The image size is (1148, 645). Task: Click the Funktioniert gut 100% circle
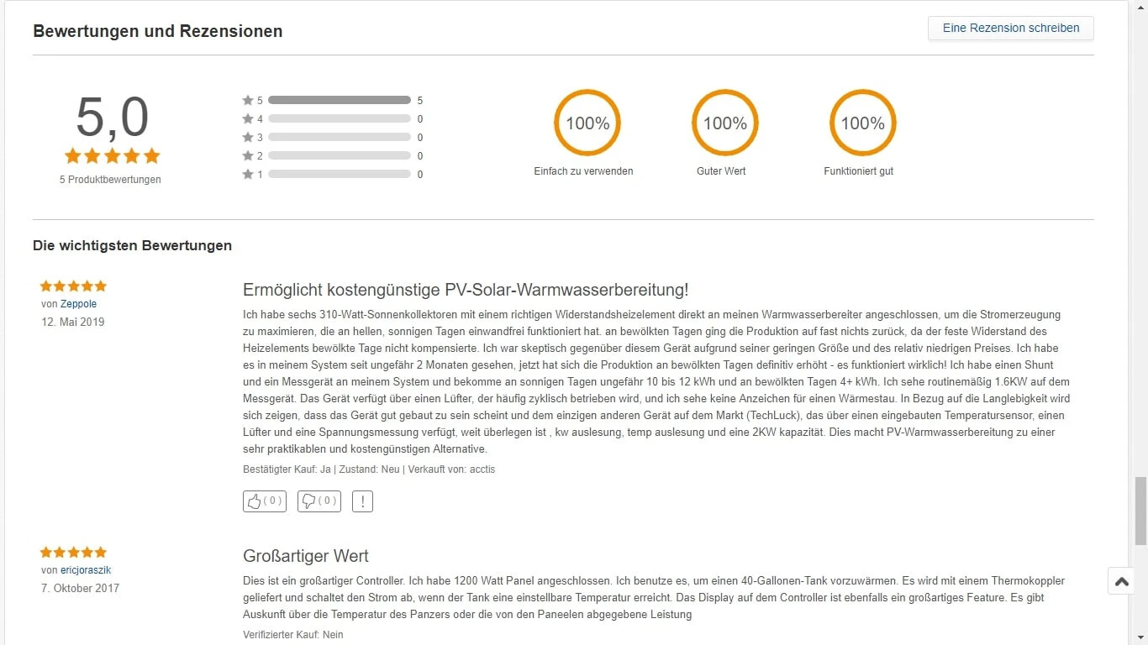[862, 123]
